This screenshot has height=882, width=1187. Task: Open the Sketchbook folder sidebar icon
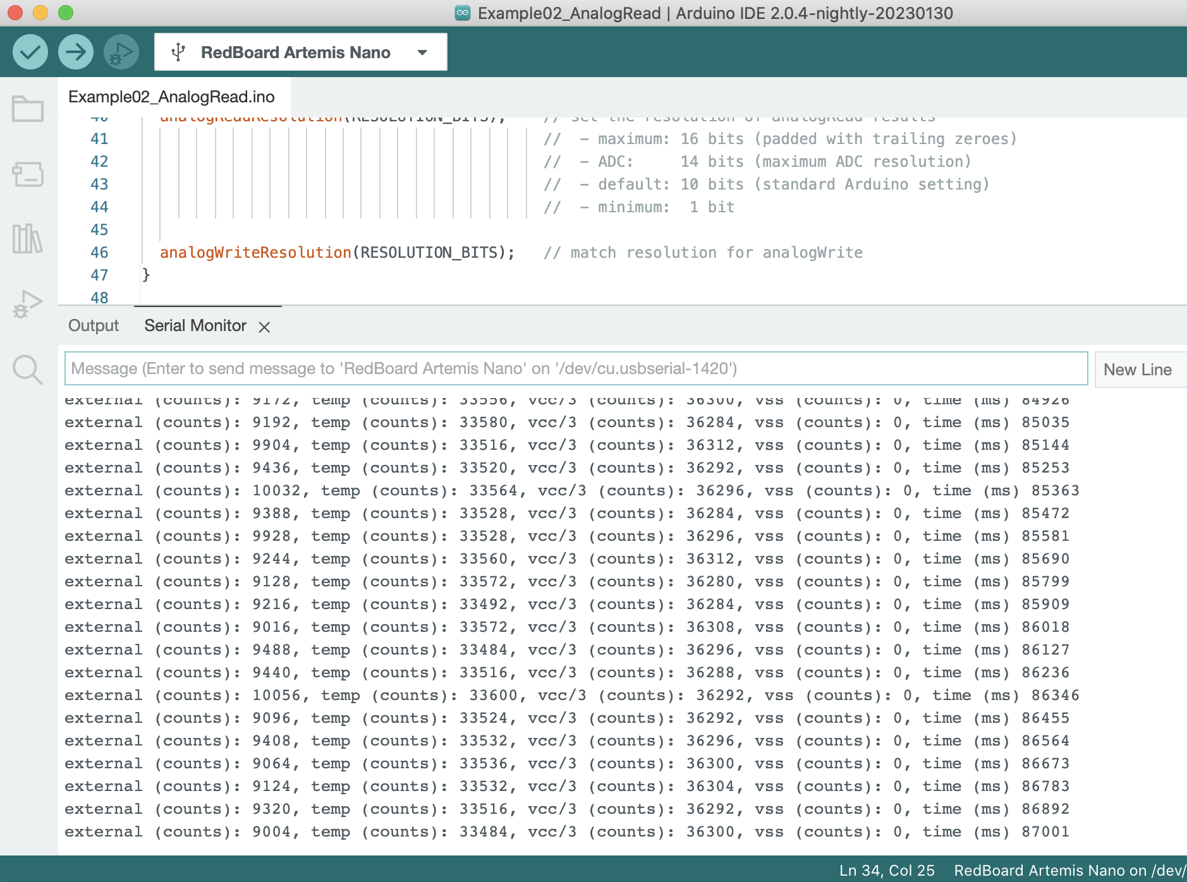28,109
